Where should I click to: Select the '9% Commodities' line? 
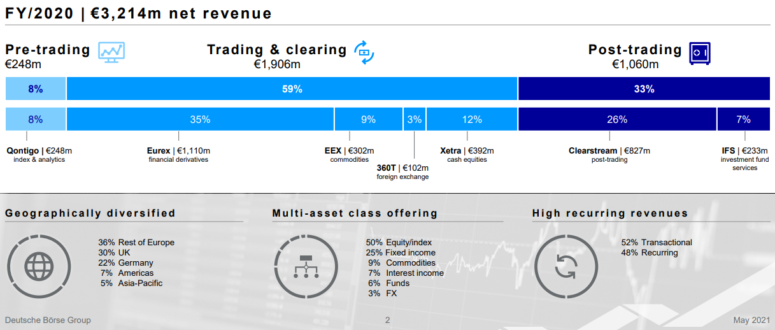pos(402,263)
